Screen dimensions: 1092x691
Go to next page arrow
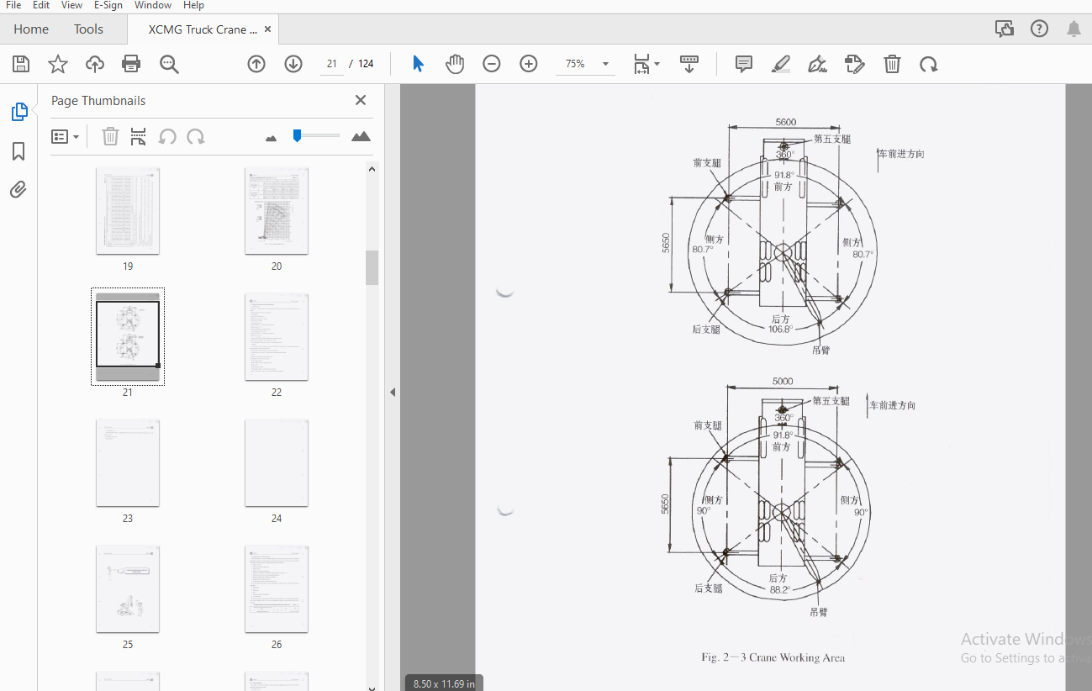(293, 64)
